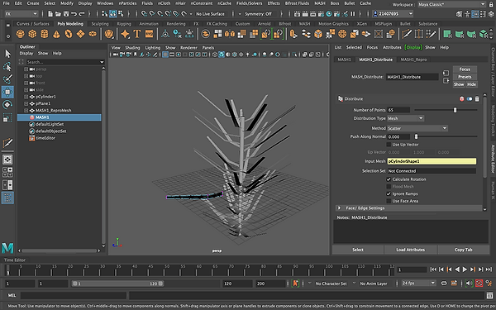Adjust the Number of Points slider
Image resolution: width=496 pixels, height=310 pixels.
pos(455,110)
